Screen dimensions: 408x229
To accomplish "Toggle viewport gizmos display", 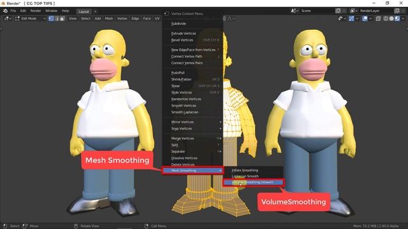I will [351, 18].
